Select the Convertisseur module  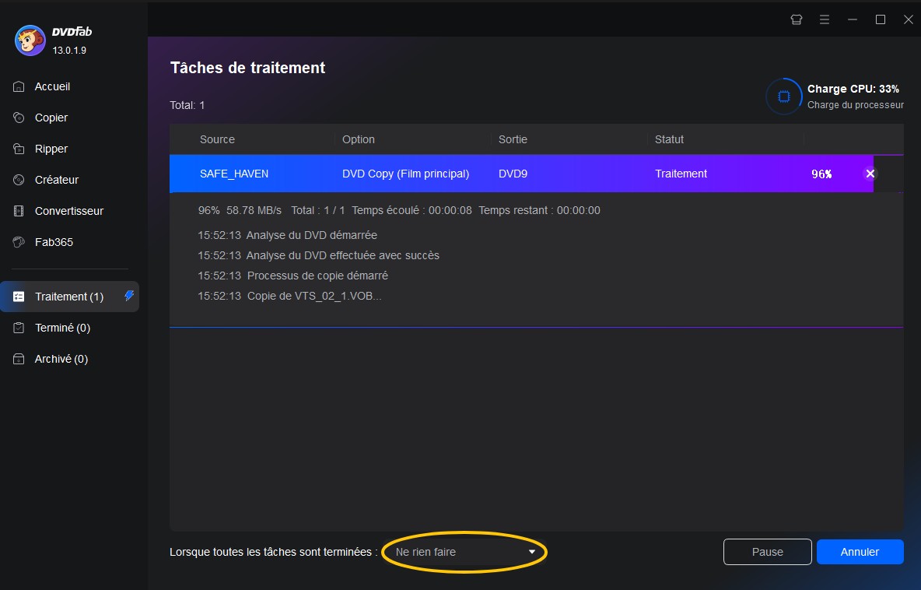(x=69, y=211)
